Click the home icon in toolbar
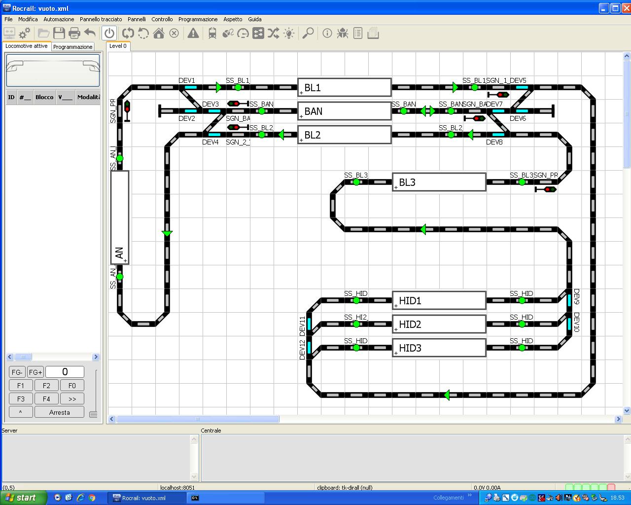631x505 pixels. coord(159,33)
